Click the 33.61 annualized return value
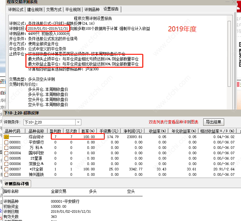241x221 pixels. click(191, 169)
